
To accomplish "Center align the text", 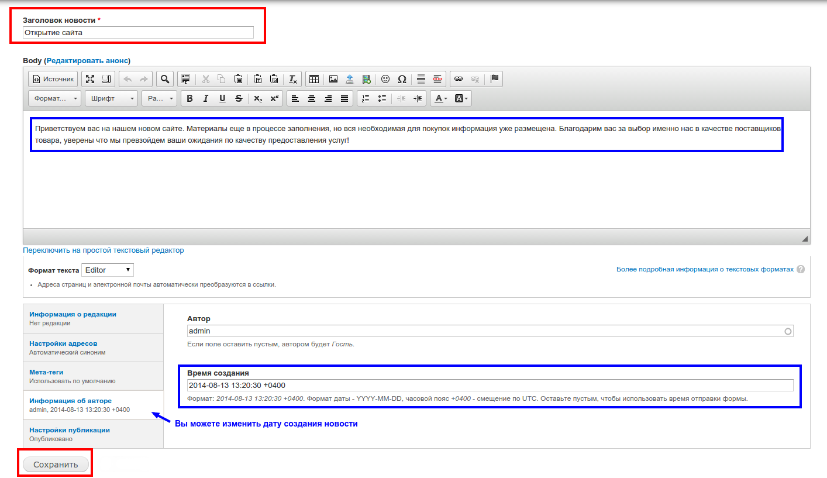I will [x=312, y=99].
